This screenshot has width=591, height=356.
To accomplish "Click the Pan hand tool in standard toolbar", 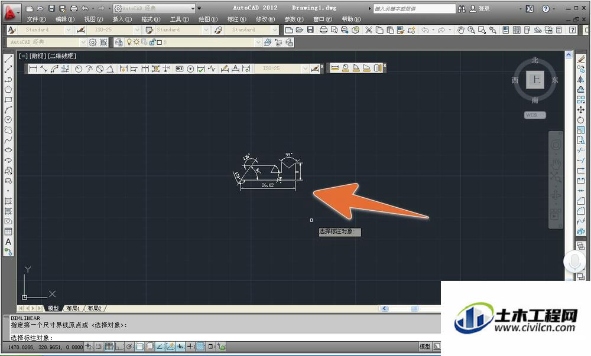I will [x=460, y=30].
